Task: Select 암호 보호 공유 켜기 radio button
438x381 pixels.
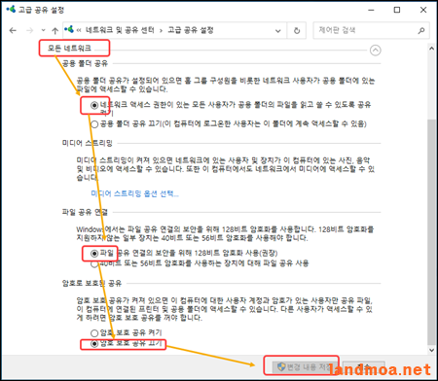Action: click(94, 333)
